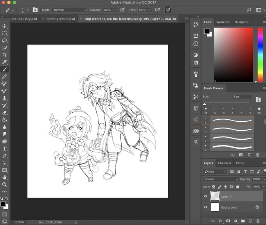Toggle lock all padlock icon
Image resolution: width=266 pixels, height=225 pixels.
pyautogui.click(x=238, y=187)
